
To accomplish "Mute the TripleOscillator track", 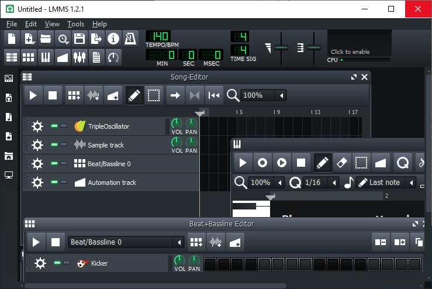I will pyautogui.click(x=54, y=126).
